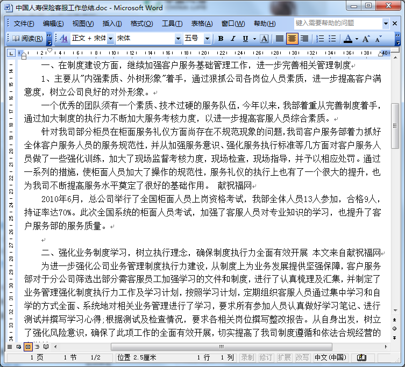The image size is (405, 367).
Task: Open the font color dropdown arrow
Action: coord(357,39)
